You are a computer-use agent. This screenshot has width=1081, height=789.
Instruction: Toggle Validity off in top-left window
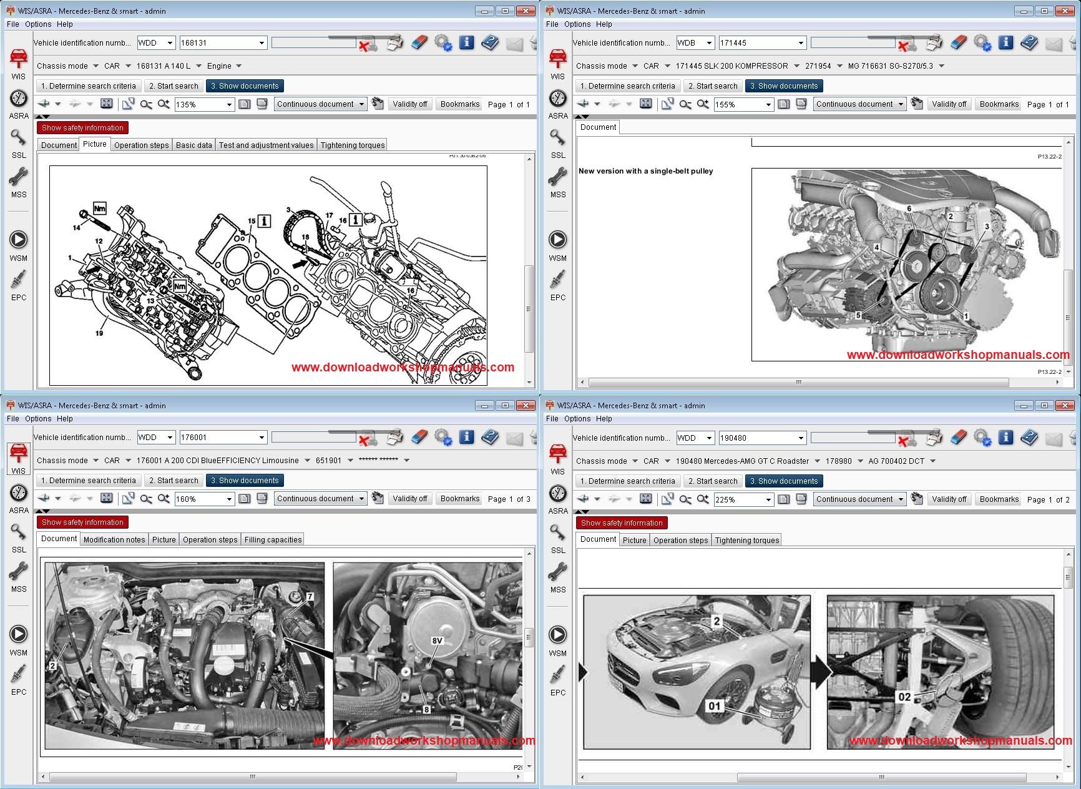pyautogui.click(x=410, y=104)
